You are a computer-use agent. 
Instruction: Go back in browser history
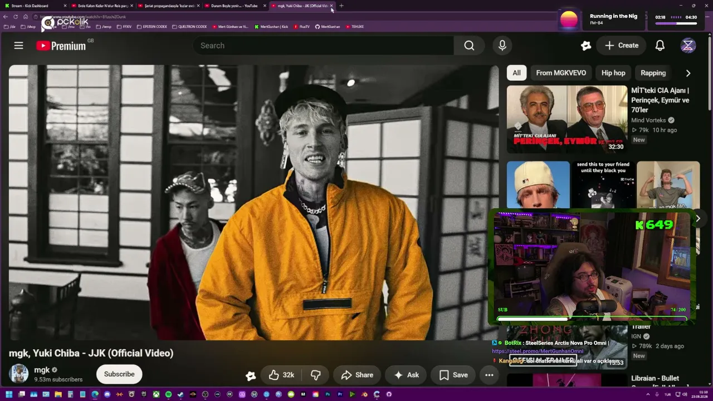tap(6, 17)
